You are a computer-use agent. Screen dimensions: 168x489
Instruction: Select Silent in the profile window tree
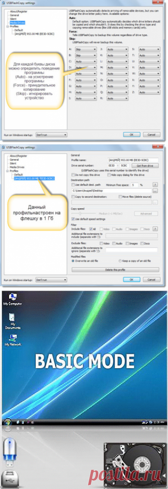(x=14, y=163)
